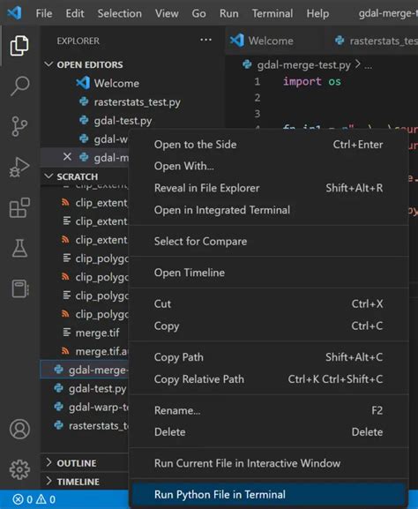The height and width of the screenshot is (509, 418).
Task: Click the errors and warnings status indicator
Action: (34, 499)
